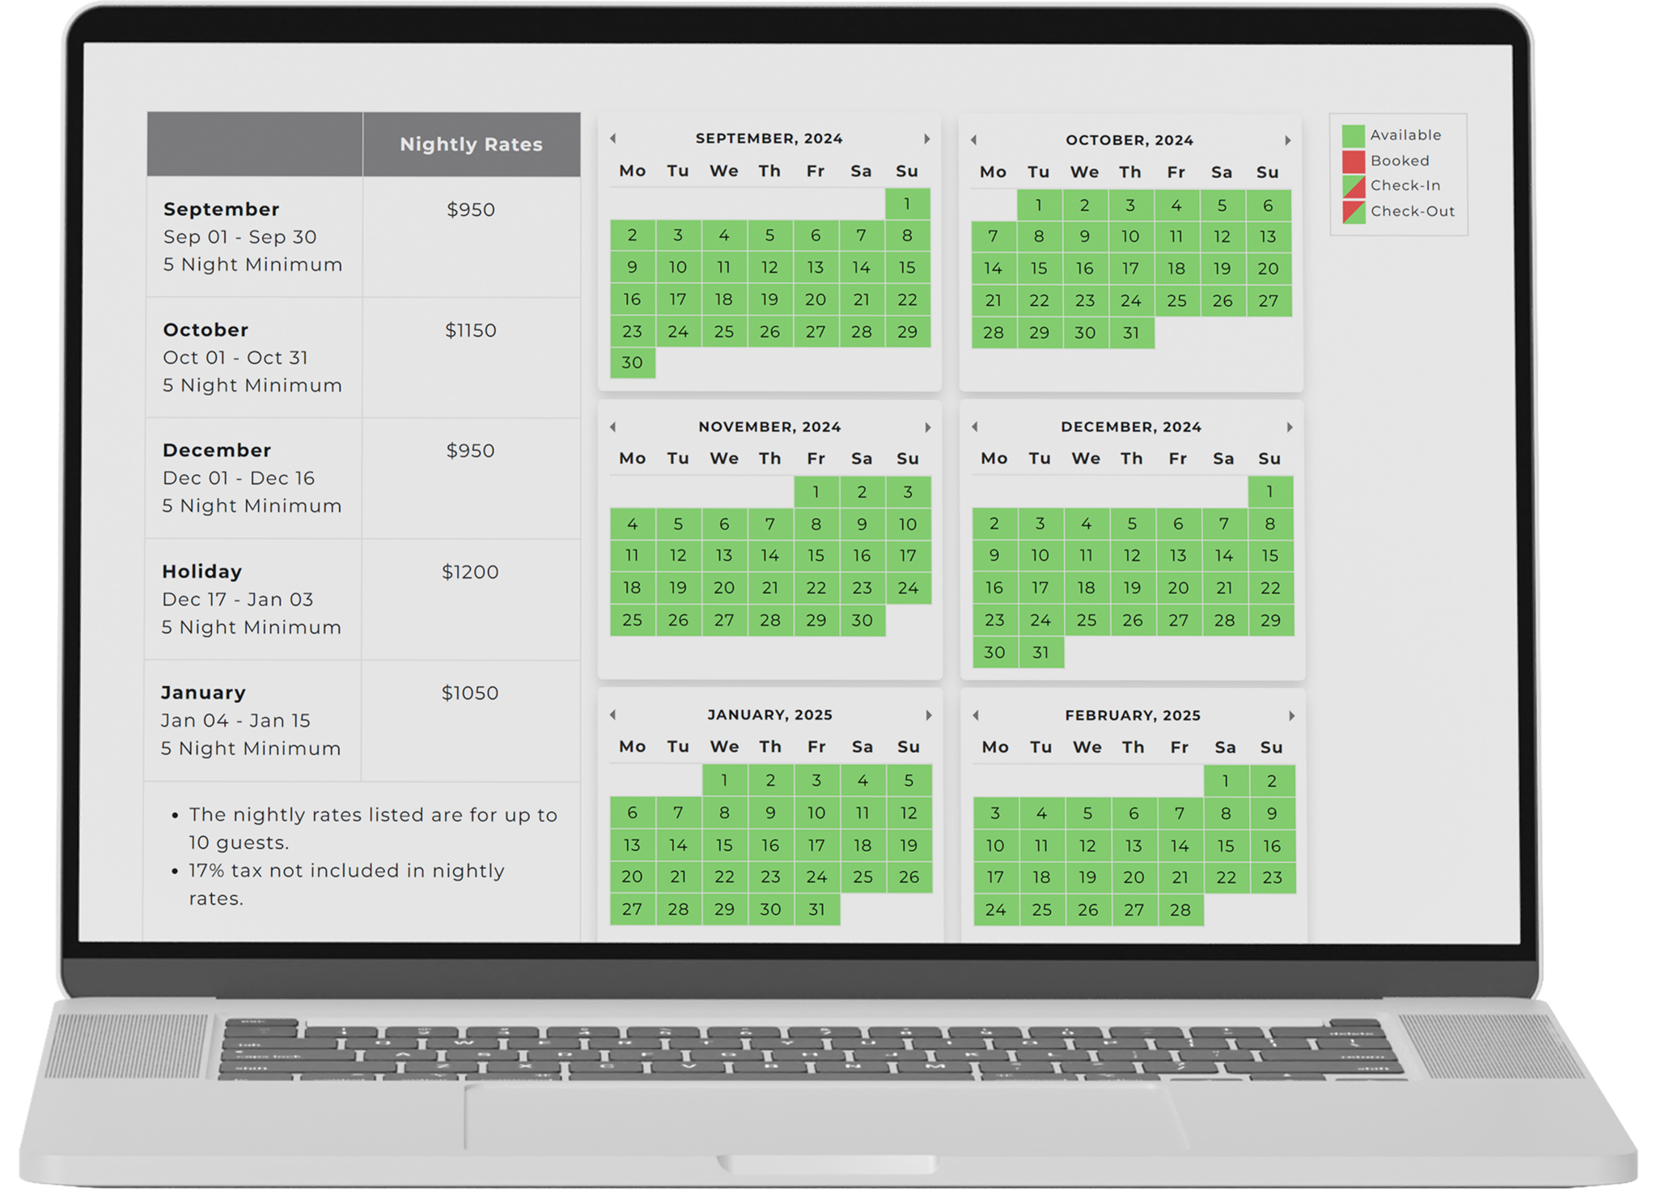The width and height of the screenshot is (1657, 1189).
Task: Click previous arrow on November 2024 calendar
Action: pos(613,427)
